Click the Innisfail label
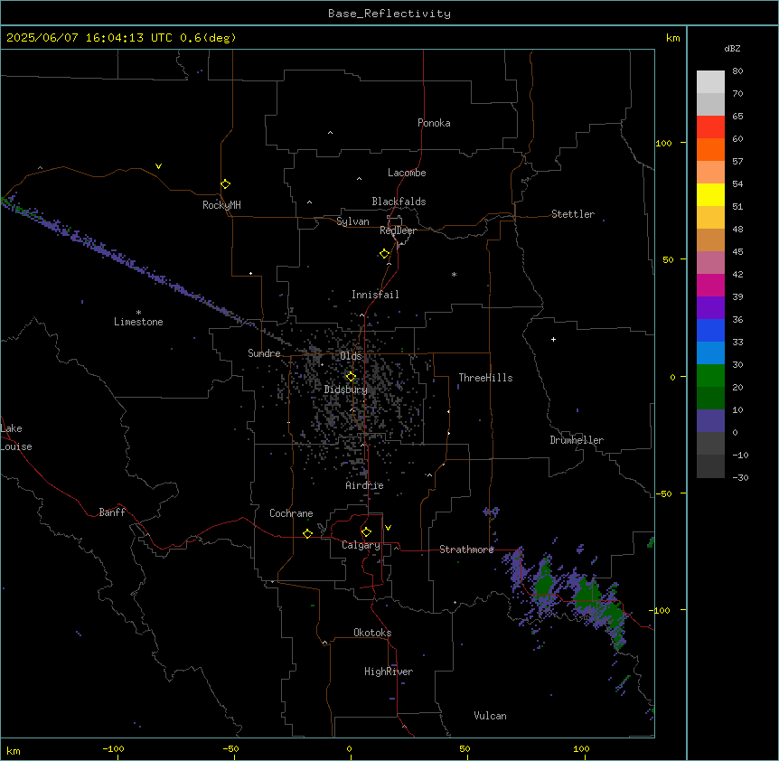The width and height of the screenshot is (779, 761). pyautogui.click(x=375, y=295)
